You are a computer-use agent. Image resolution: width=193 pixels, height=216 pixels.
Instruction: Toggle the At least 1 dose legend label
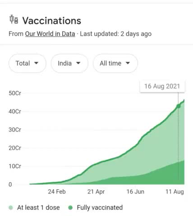coord(38,207)
